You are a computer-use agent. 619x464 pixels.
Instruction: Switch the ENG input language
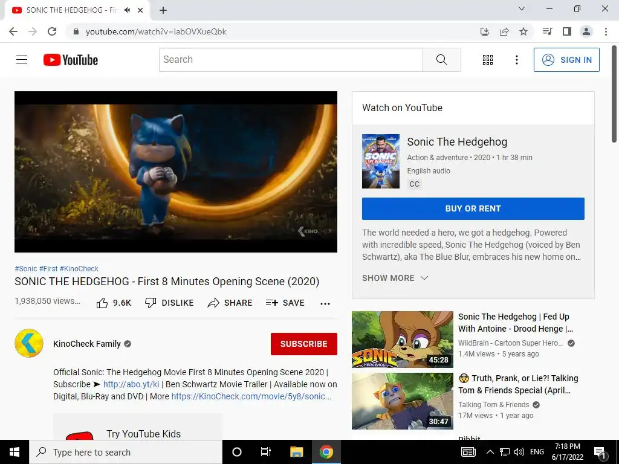tap(537, 452)
